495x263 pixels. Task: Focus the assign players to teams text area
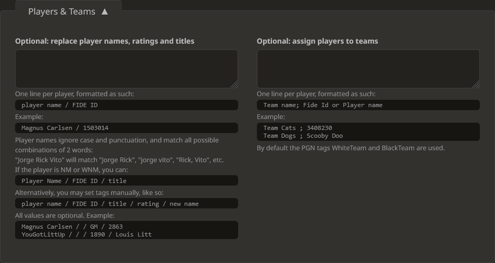click(x=368, y=69)
